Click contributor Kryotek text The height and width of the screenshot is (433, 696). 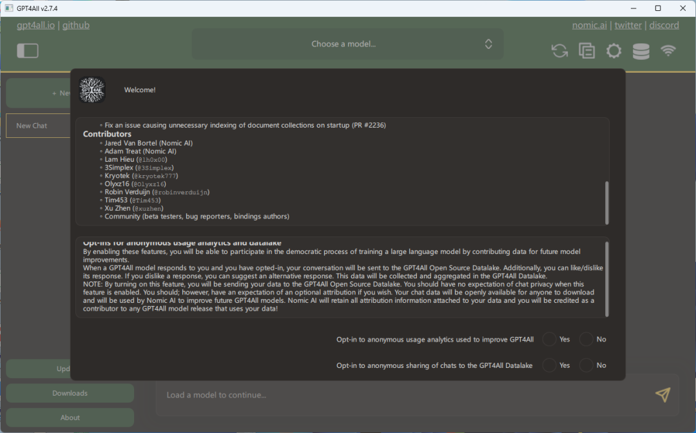(141, 176)
